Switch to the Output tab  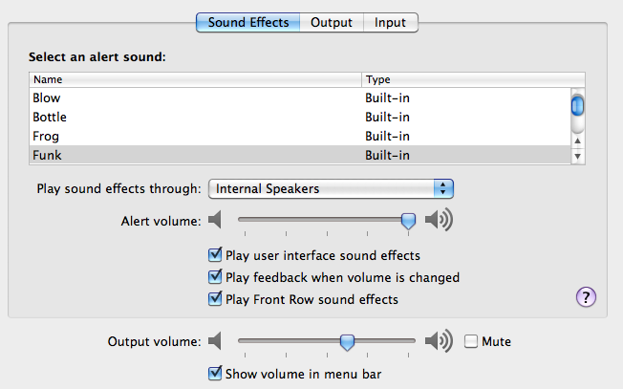tap(332, 22)
